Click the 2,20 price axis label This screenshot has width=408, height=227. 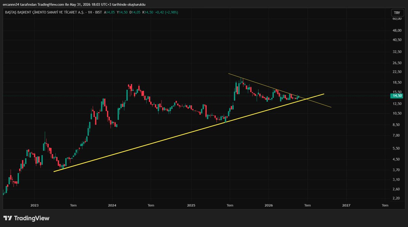(397, 198)
